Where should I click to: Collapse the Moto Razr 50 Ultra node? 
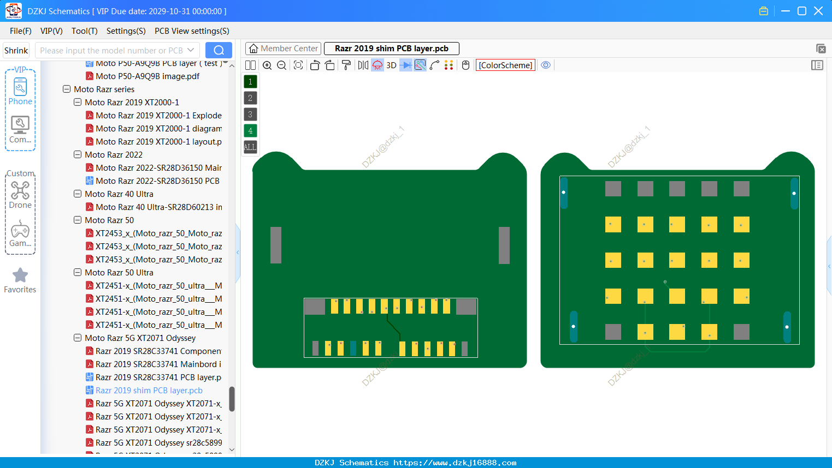(x=78, y=272)
